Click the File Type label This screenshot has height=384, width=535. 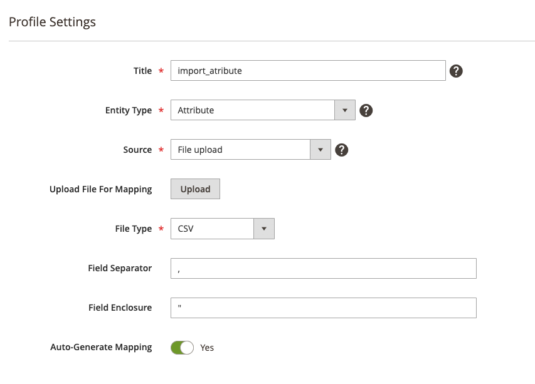(x=134, y=229)
